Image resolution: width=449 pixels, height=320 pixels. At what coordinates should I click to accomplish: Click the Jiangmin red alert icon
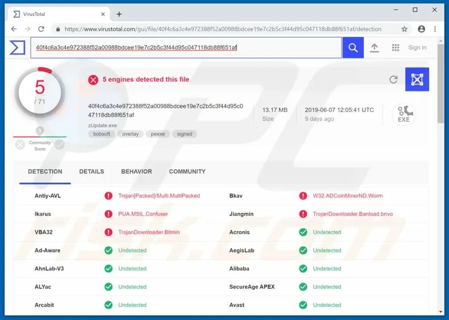pyautogui.click(x=303, y=214)
